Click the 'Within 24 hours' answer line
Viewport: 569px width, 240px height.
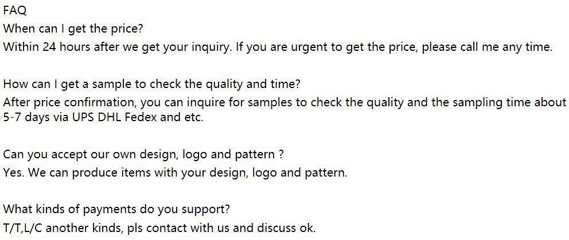278,47
